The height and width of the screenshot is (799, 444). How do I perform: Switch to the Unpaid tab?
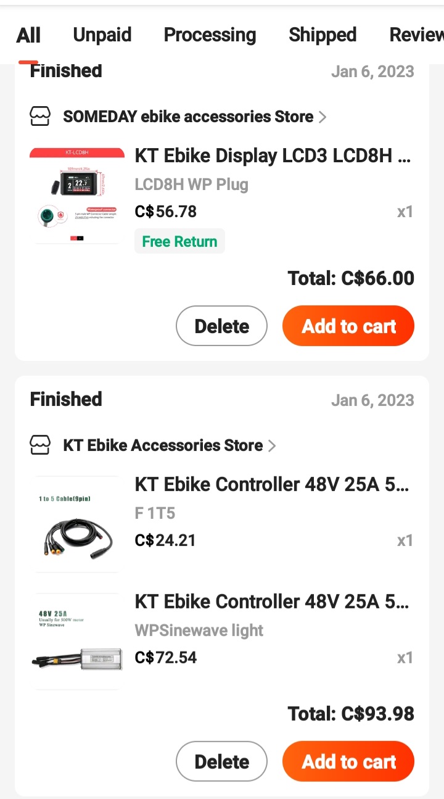click(102, 35)
